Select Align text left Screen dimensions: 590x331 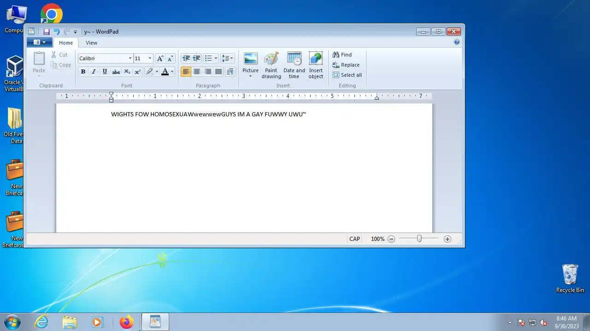(186, 72)
